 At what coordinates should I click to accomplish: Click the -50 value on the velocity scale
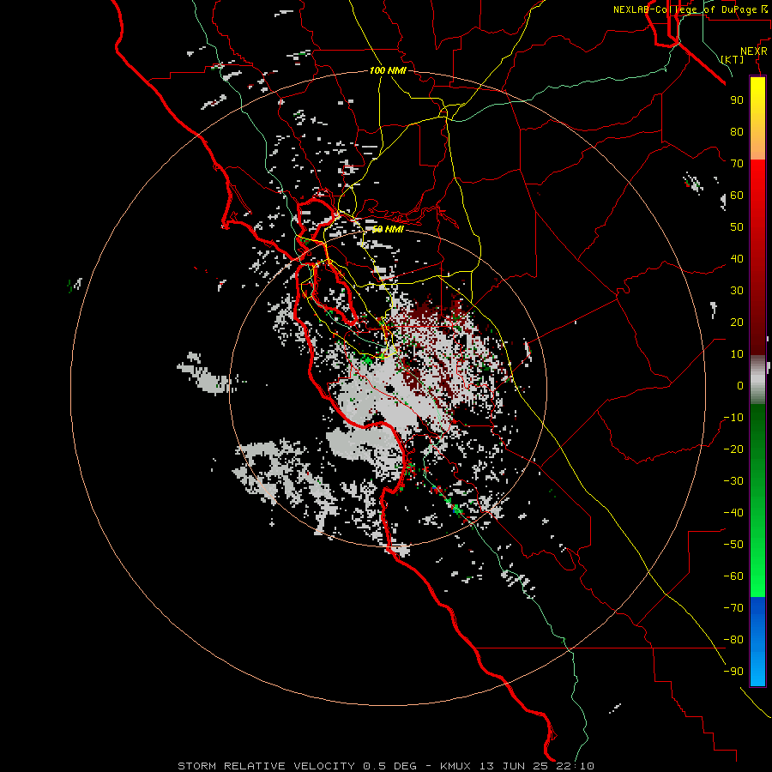coord(733,545)
